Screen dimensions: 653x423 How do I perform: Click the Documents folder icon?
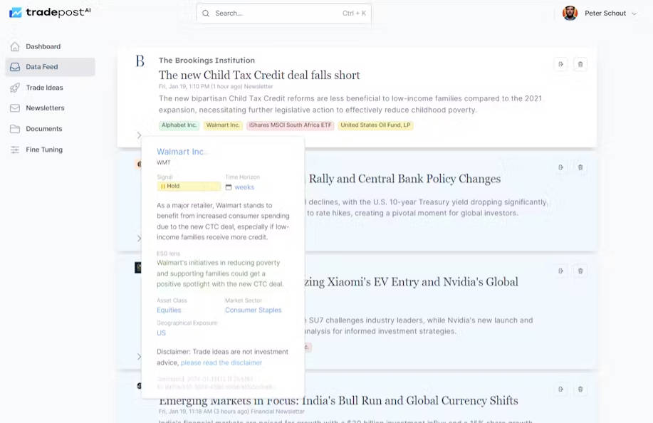click(x=15, y=129)
